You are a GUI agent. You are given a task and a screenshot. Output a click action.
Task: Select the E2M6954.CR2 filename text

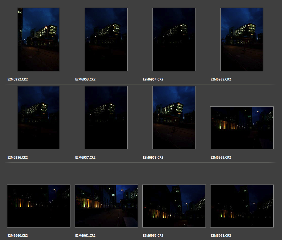[153, 80]
